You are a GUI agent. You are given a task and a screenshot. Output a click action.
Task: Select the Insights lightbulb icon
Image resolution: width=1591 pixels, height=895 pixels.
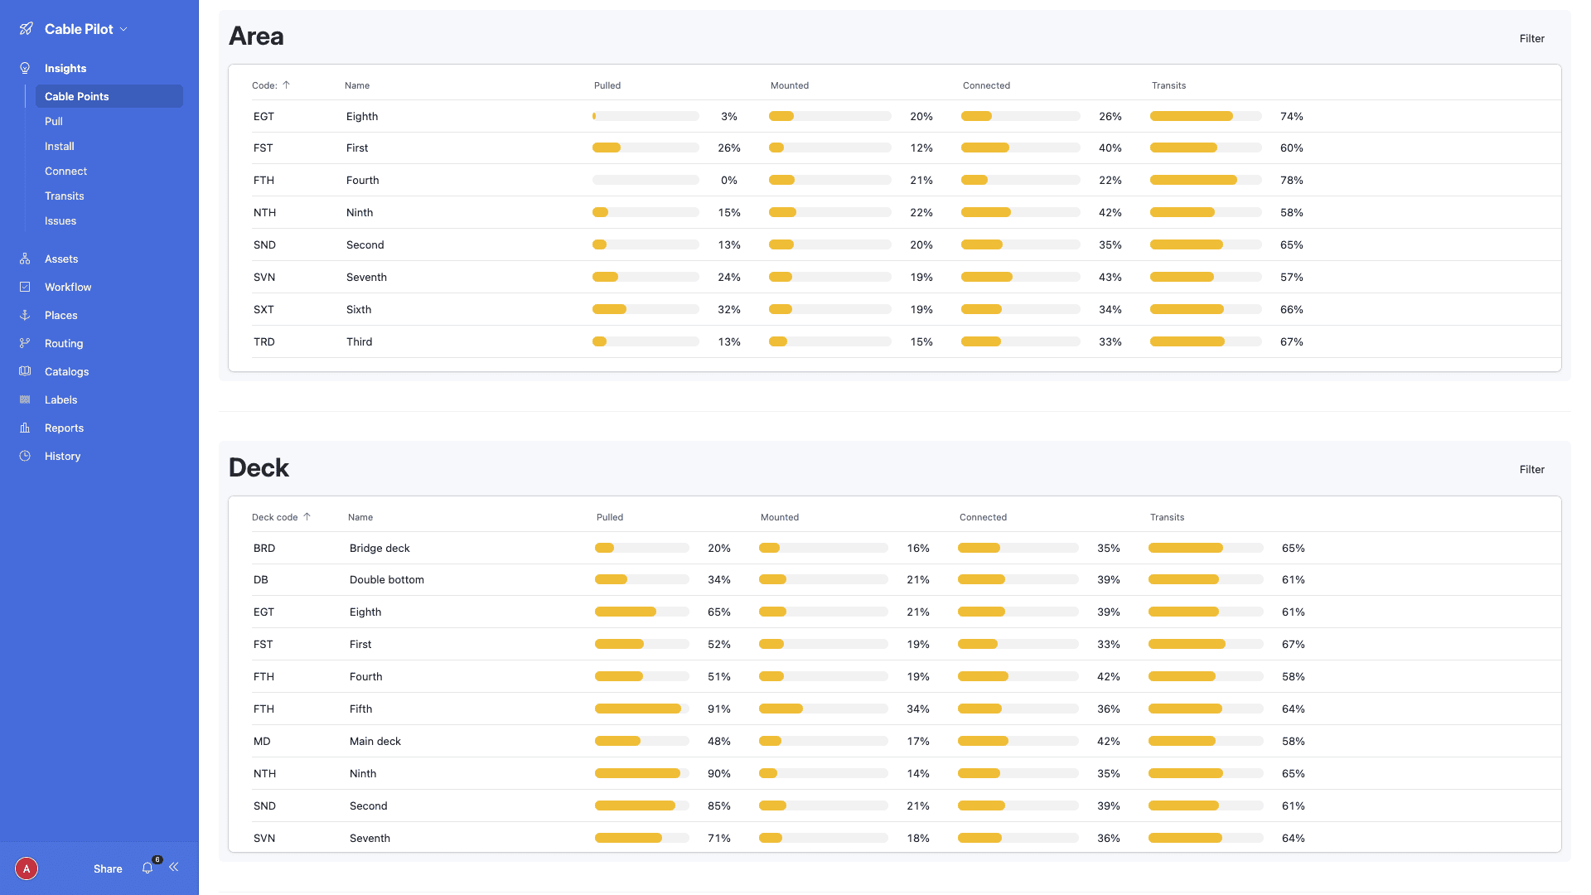25,68
